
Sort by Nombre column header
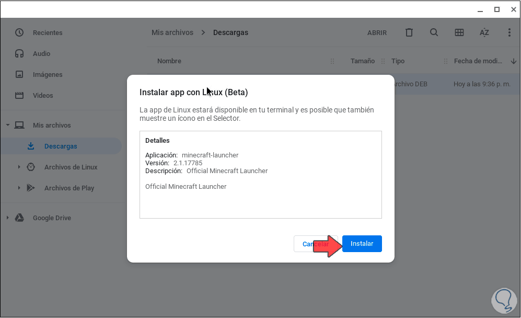click(169, 61)
